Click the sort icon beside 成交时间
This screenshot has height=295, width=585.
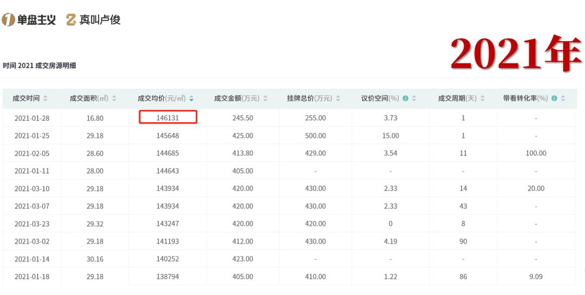pyautogui.click(x=45, y=99)
